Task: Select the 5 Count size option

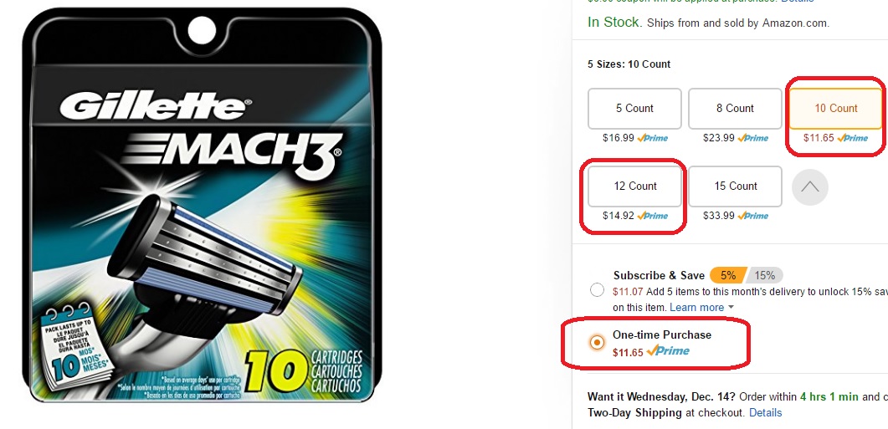Action: coord(634,108)
